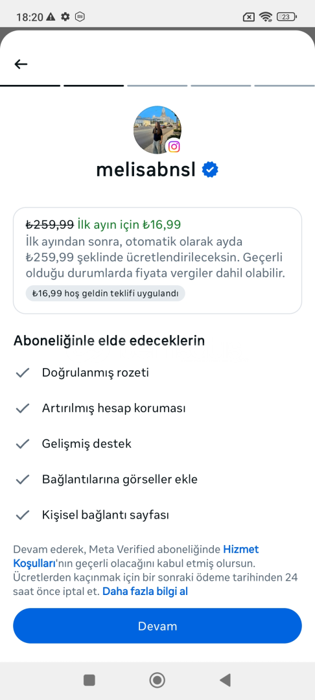315x700 pixels.
Task: Tap the third progress step segment
Action: [157, 86]
